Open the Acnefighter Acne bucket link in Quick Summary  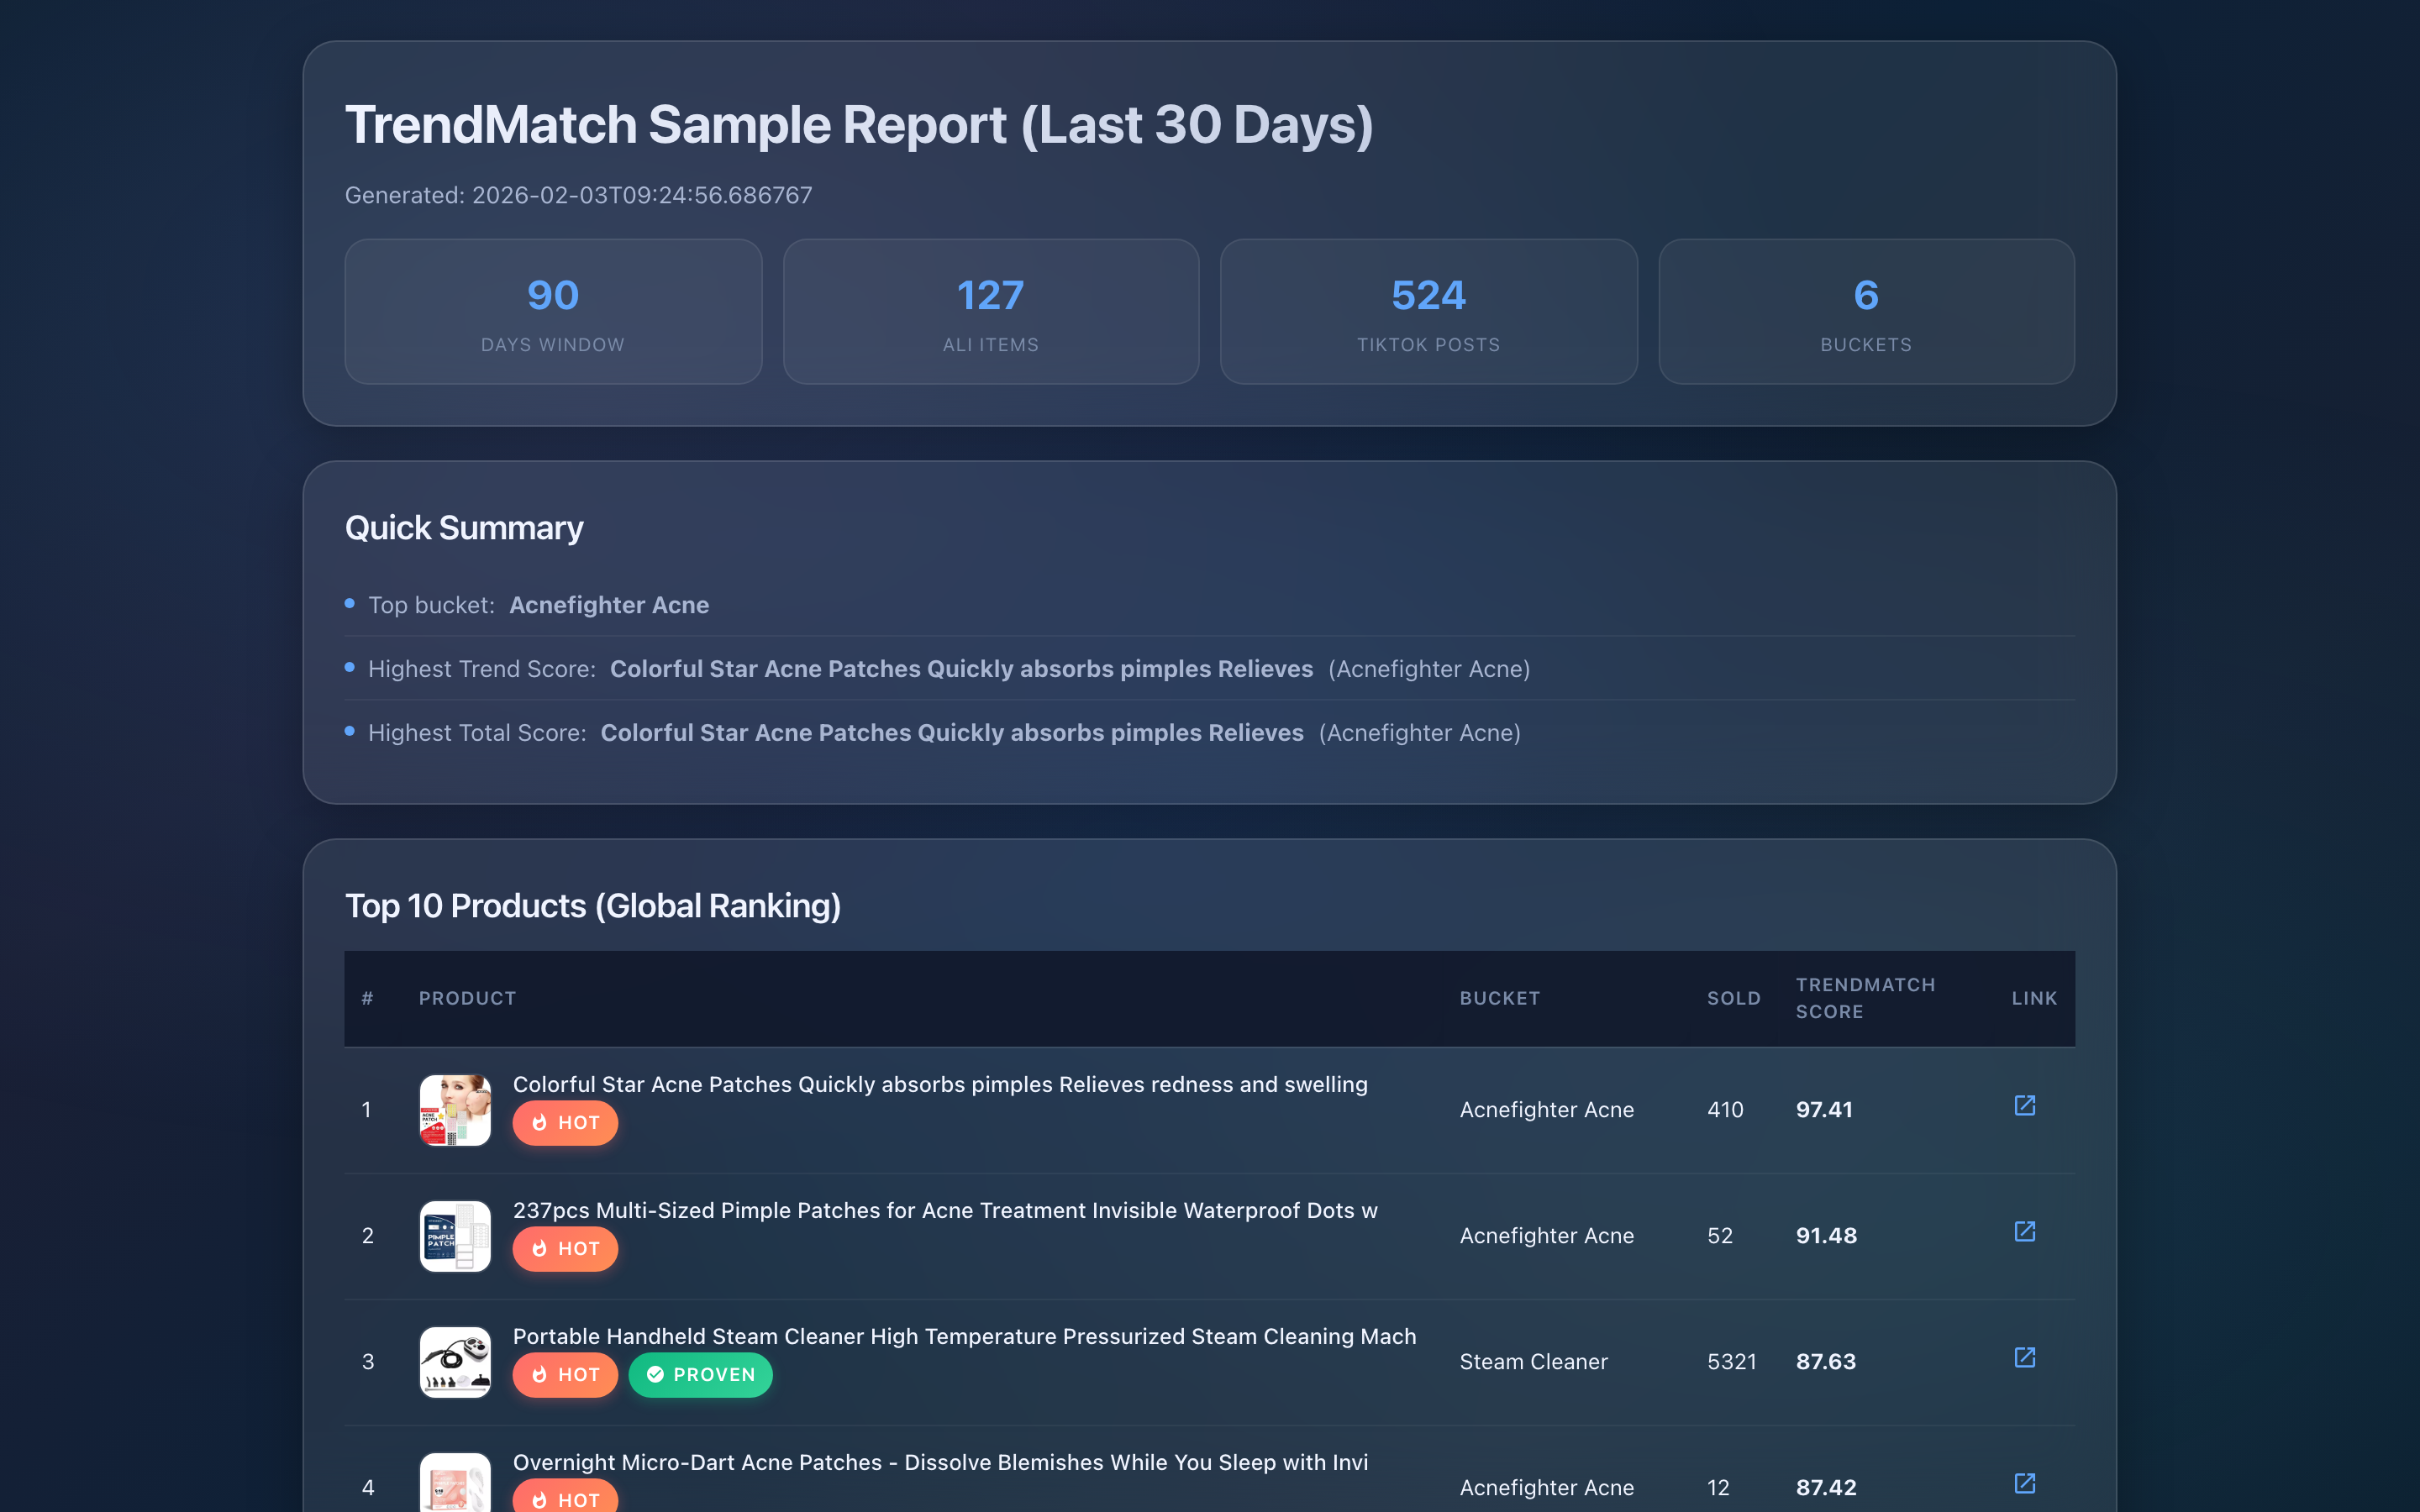(608, 605)
